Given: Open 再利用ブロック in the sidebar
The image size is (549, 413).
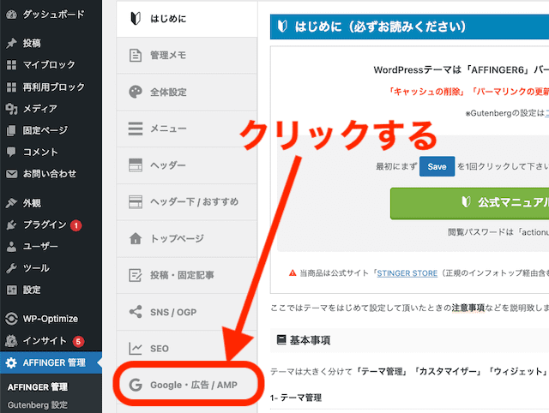Looking at the screenshot, I should click(x=51, y=87).
